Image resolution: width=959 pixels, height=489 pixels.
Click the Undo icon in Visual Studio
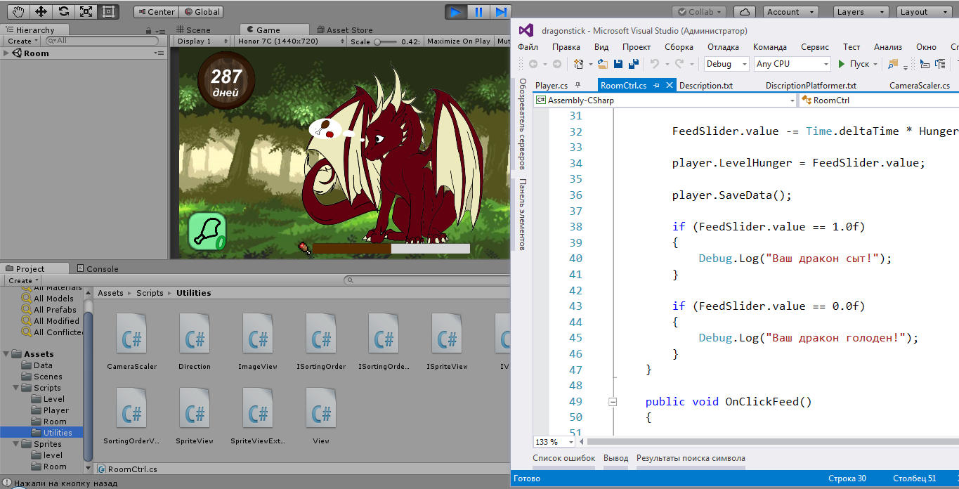[x=654, y=64]
